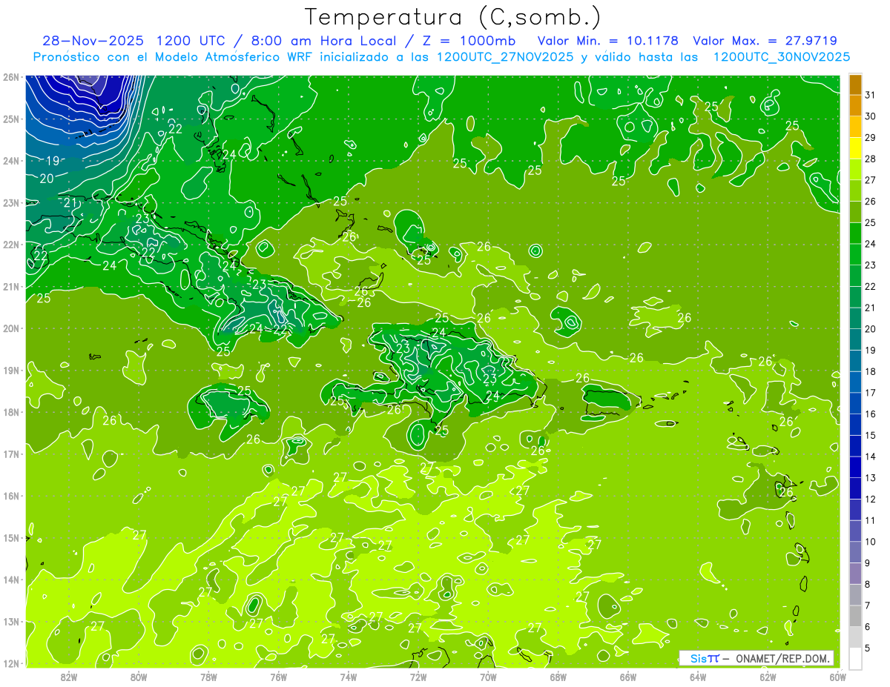Click the 24N latitude axis label

point(11,161)
